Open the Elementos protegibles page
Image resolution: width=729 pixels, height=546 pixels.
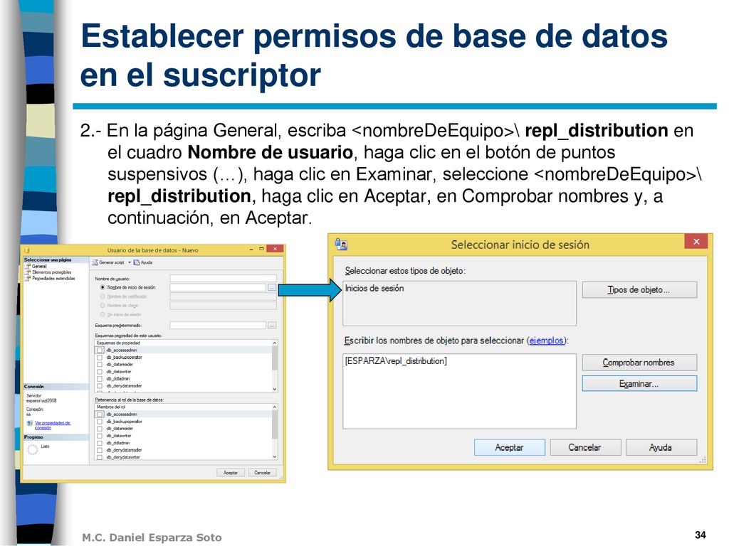[51, 272]
